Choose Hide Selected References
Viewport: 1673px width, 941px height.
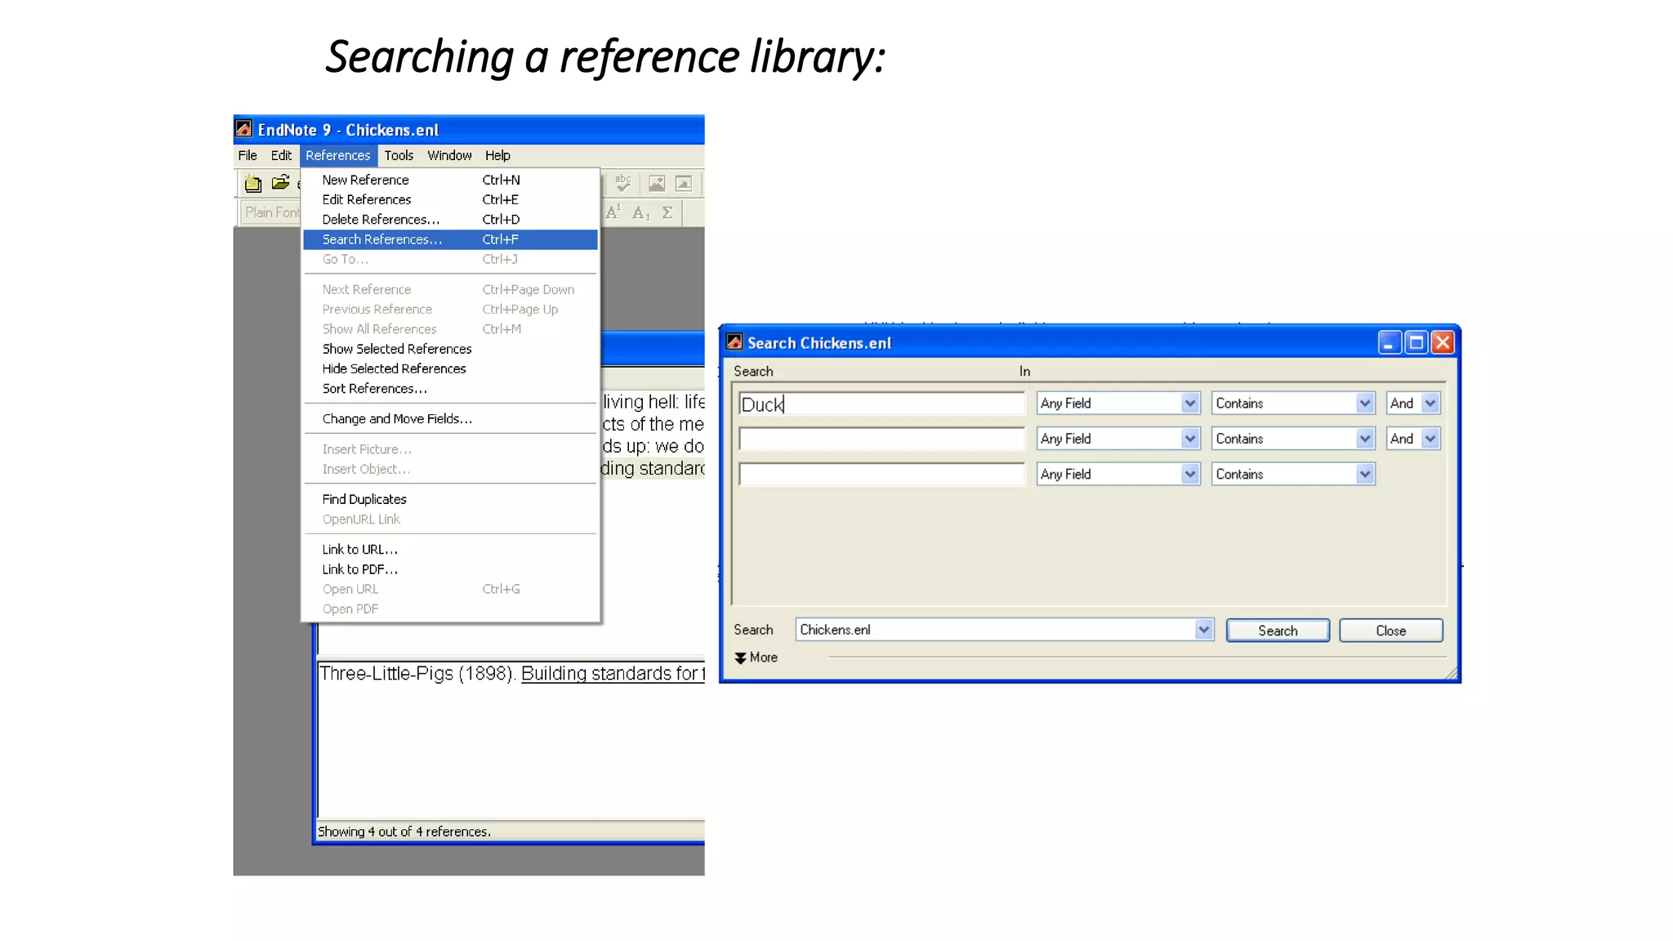(450, 368)
